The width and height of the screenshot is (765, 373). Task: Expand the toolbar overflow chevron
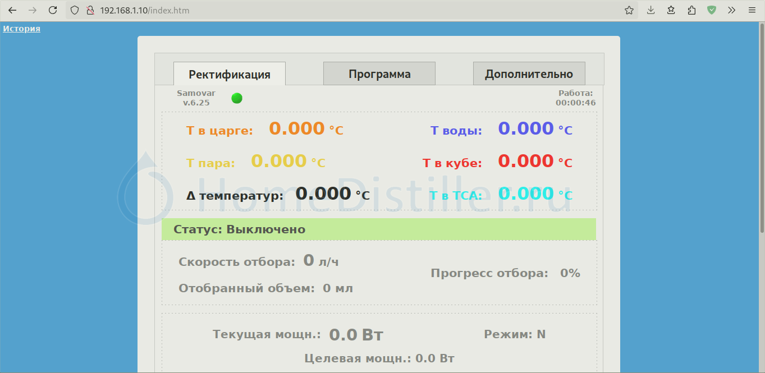pos(731,10)
